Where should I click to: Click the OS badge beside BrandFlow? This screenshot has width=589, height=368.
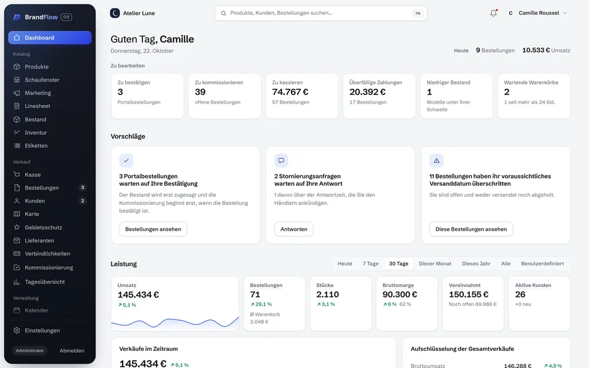point(66,17)
